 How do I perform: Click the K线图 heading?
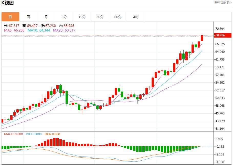point(8,3)
